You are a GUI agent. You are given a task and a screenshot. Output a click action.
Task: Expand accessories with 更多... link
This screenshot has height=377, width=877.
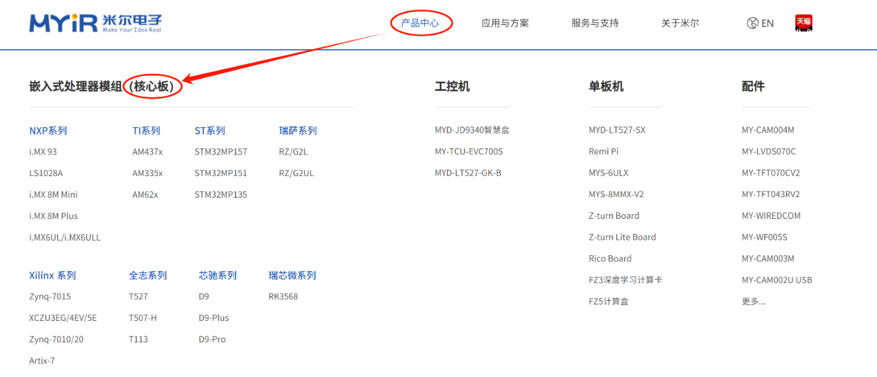coord(753,301)
